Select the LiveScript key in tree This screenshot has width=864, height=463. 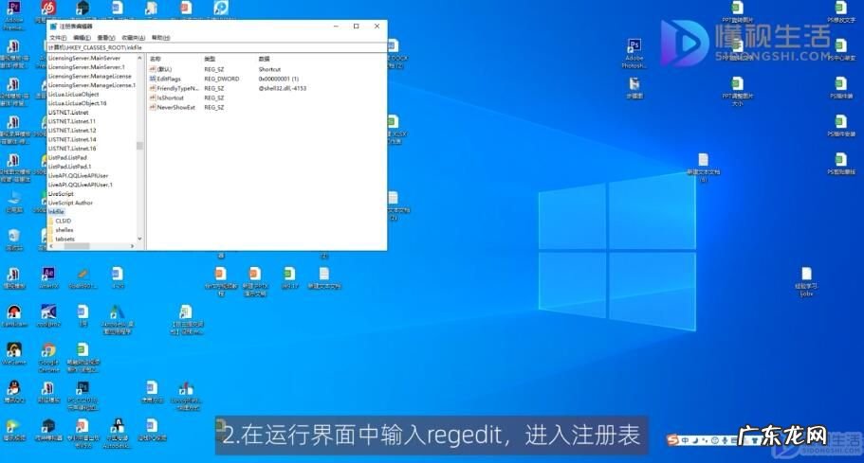tap(61, 194)
